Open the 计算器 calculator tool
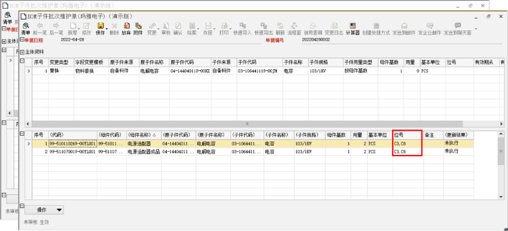This screenshot has width=508, height=231. 353,29
